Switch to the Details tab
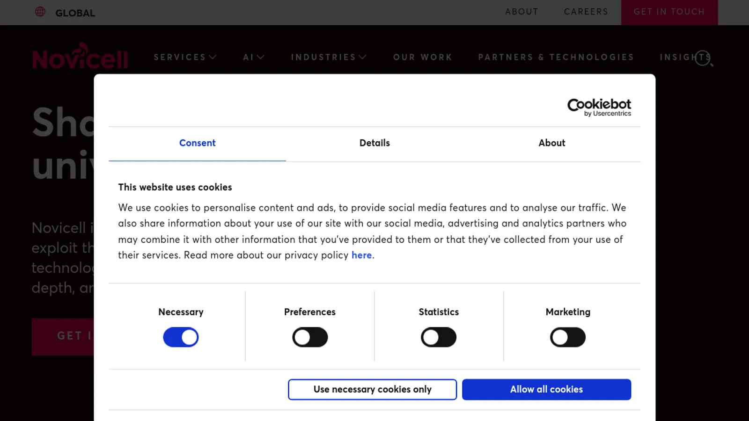The width and height of the screenshot is (749, 421). click(374, 144)
